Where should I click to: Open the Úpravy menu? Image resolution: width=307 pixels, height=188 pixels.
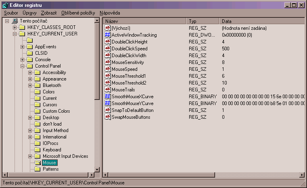click(29, 13)
